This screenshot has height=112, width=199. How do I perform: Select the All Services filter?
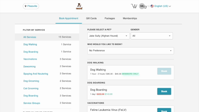(x=30, y=37)
